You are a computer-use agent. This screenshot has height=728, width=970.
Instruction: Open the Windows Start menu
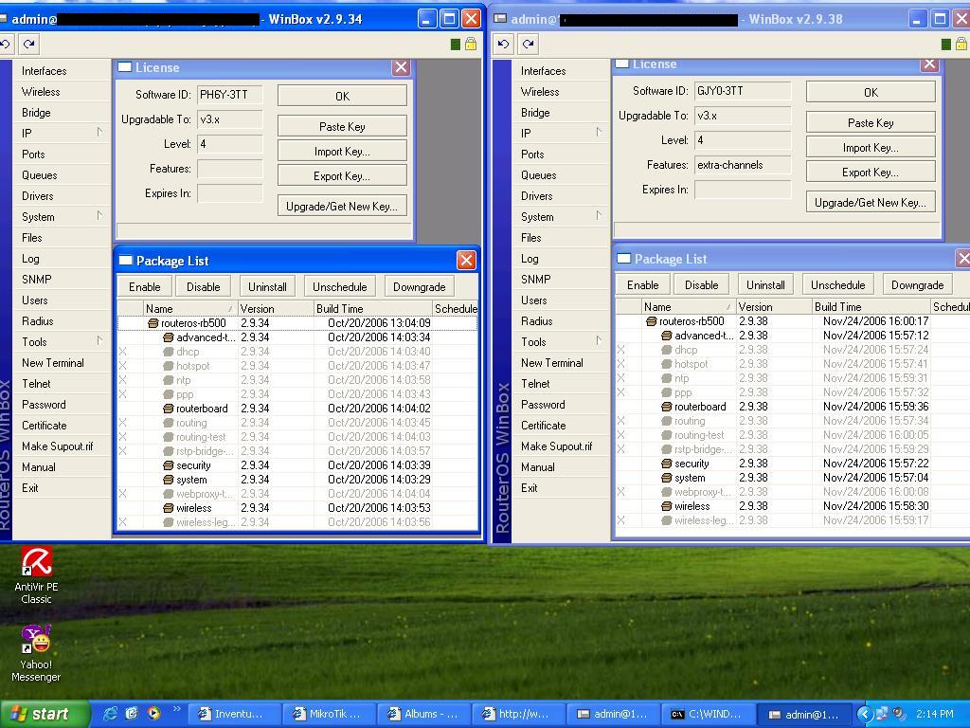(44, 714)
